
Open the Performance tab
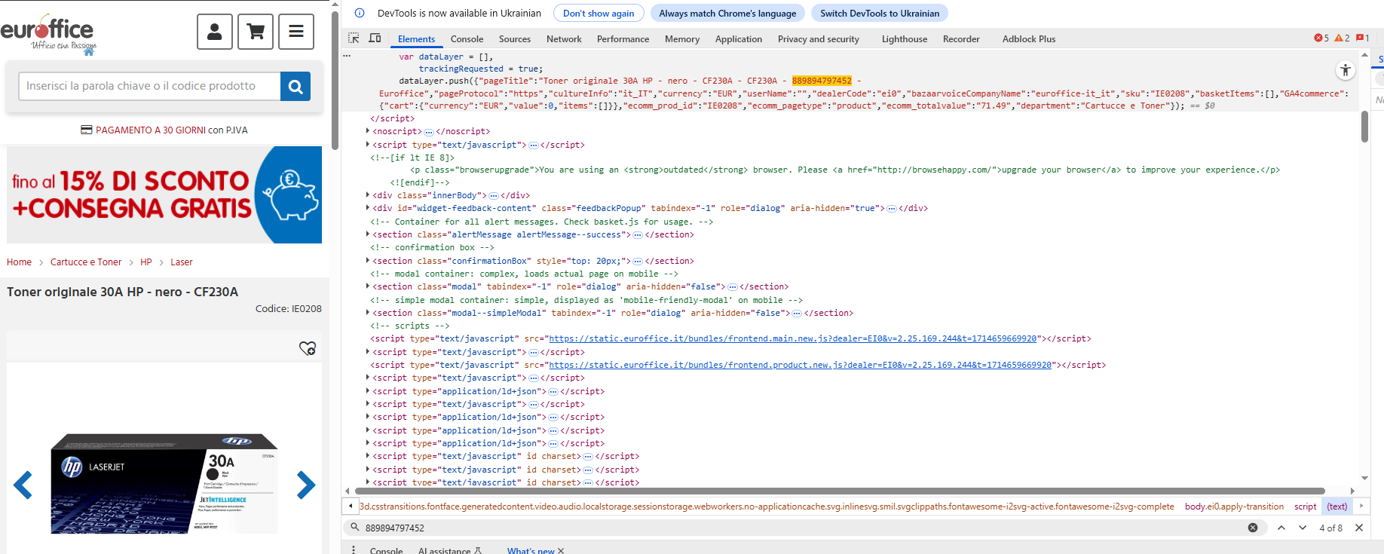[623, 39]
